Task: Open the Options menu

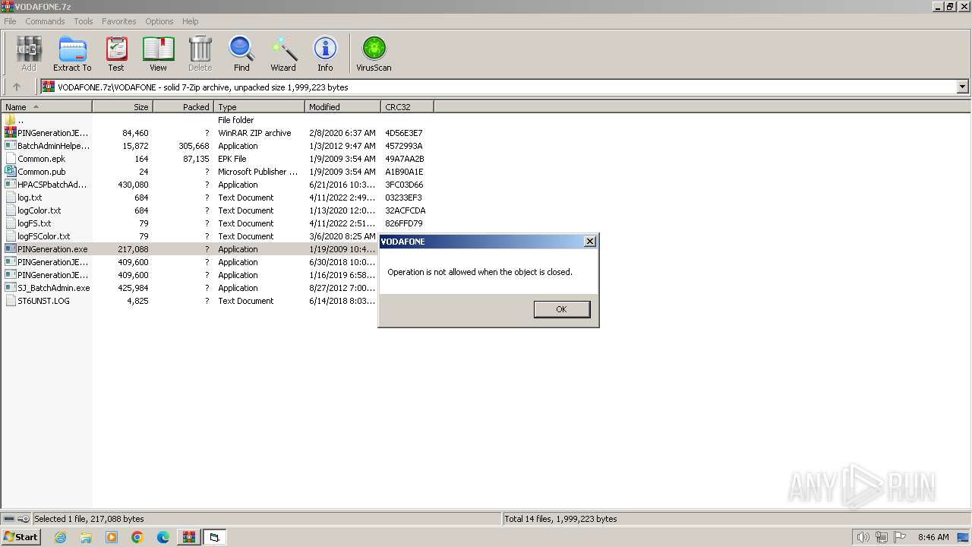Action: pyautogui.click(x=159, y=21)
